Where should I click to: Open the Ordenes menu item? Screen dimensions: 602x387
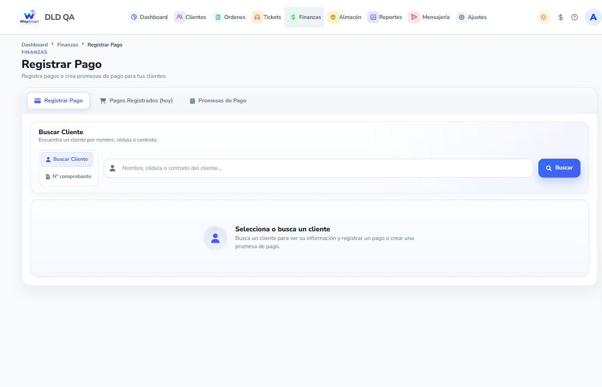click(229, 17)
